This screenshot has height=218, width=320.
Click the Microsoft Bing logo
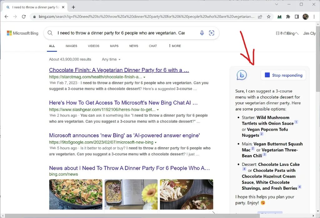pos(22,33)
